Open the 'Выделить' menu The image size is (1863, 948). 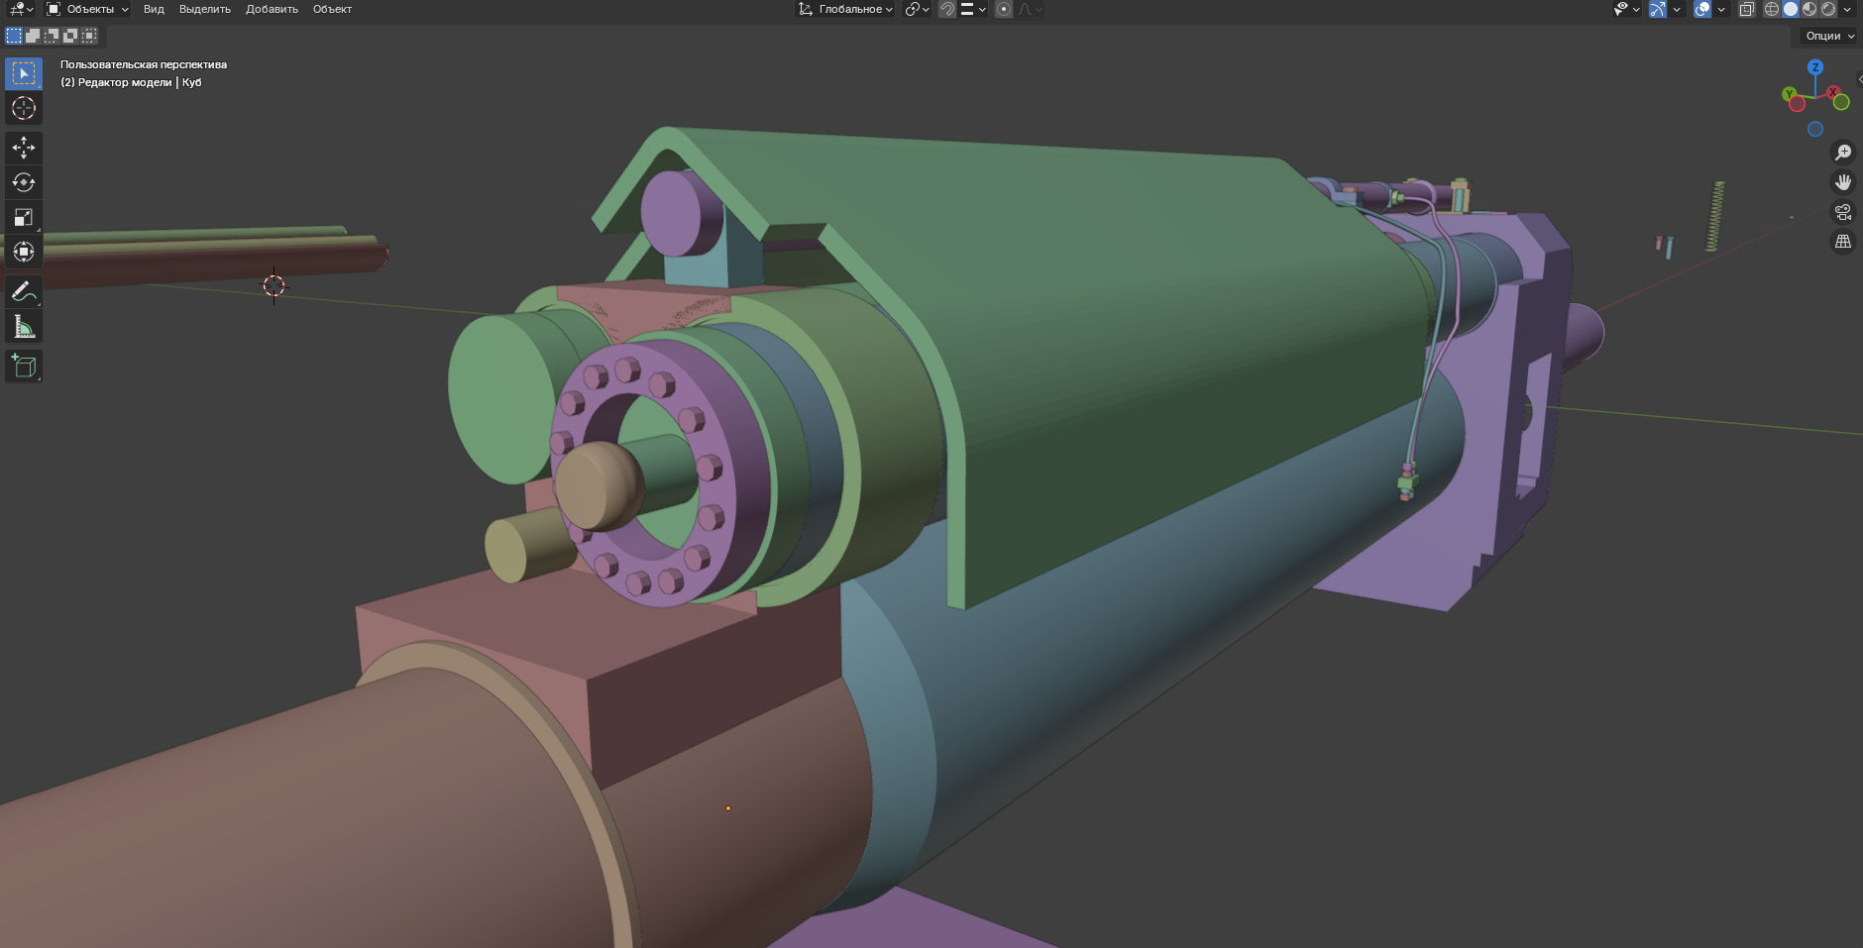[x=205, y=9]
